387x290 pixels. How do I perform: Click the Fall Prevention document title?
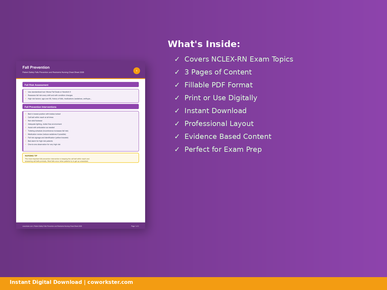click(x=36, y=67)
